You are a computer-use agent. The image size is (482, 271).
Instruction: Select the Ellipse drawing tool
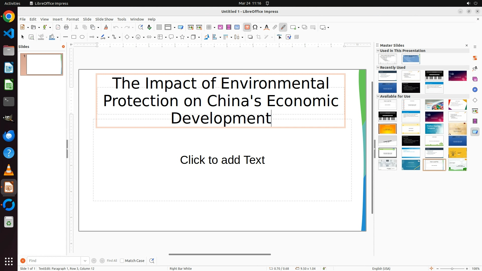coord(82,37)
